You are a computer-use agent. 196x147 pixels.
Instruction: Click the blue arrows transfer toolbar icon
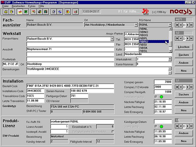tap(60, 12)
